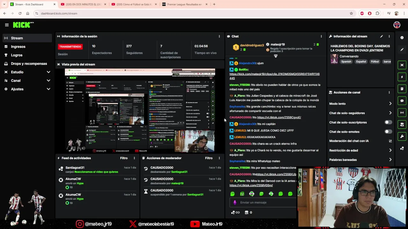Open the tiktok link ZS58CgvoE in chat
Viewport: 408px width, 229px height.
(279, 117)
